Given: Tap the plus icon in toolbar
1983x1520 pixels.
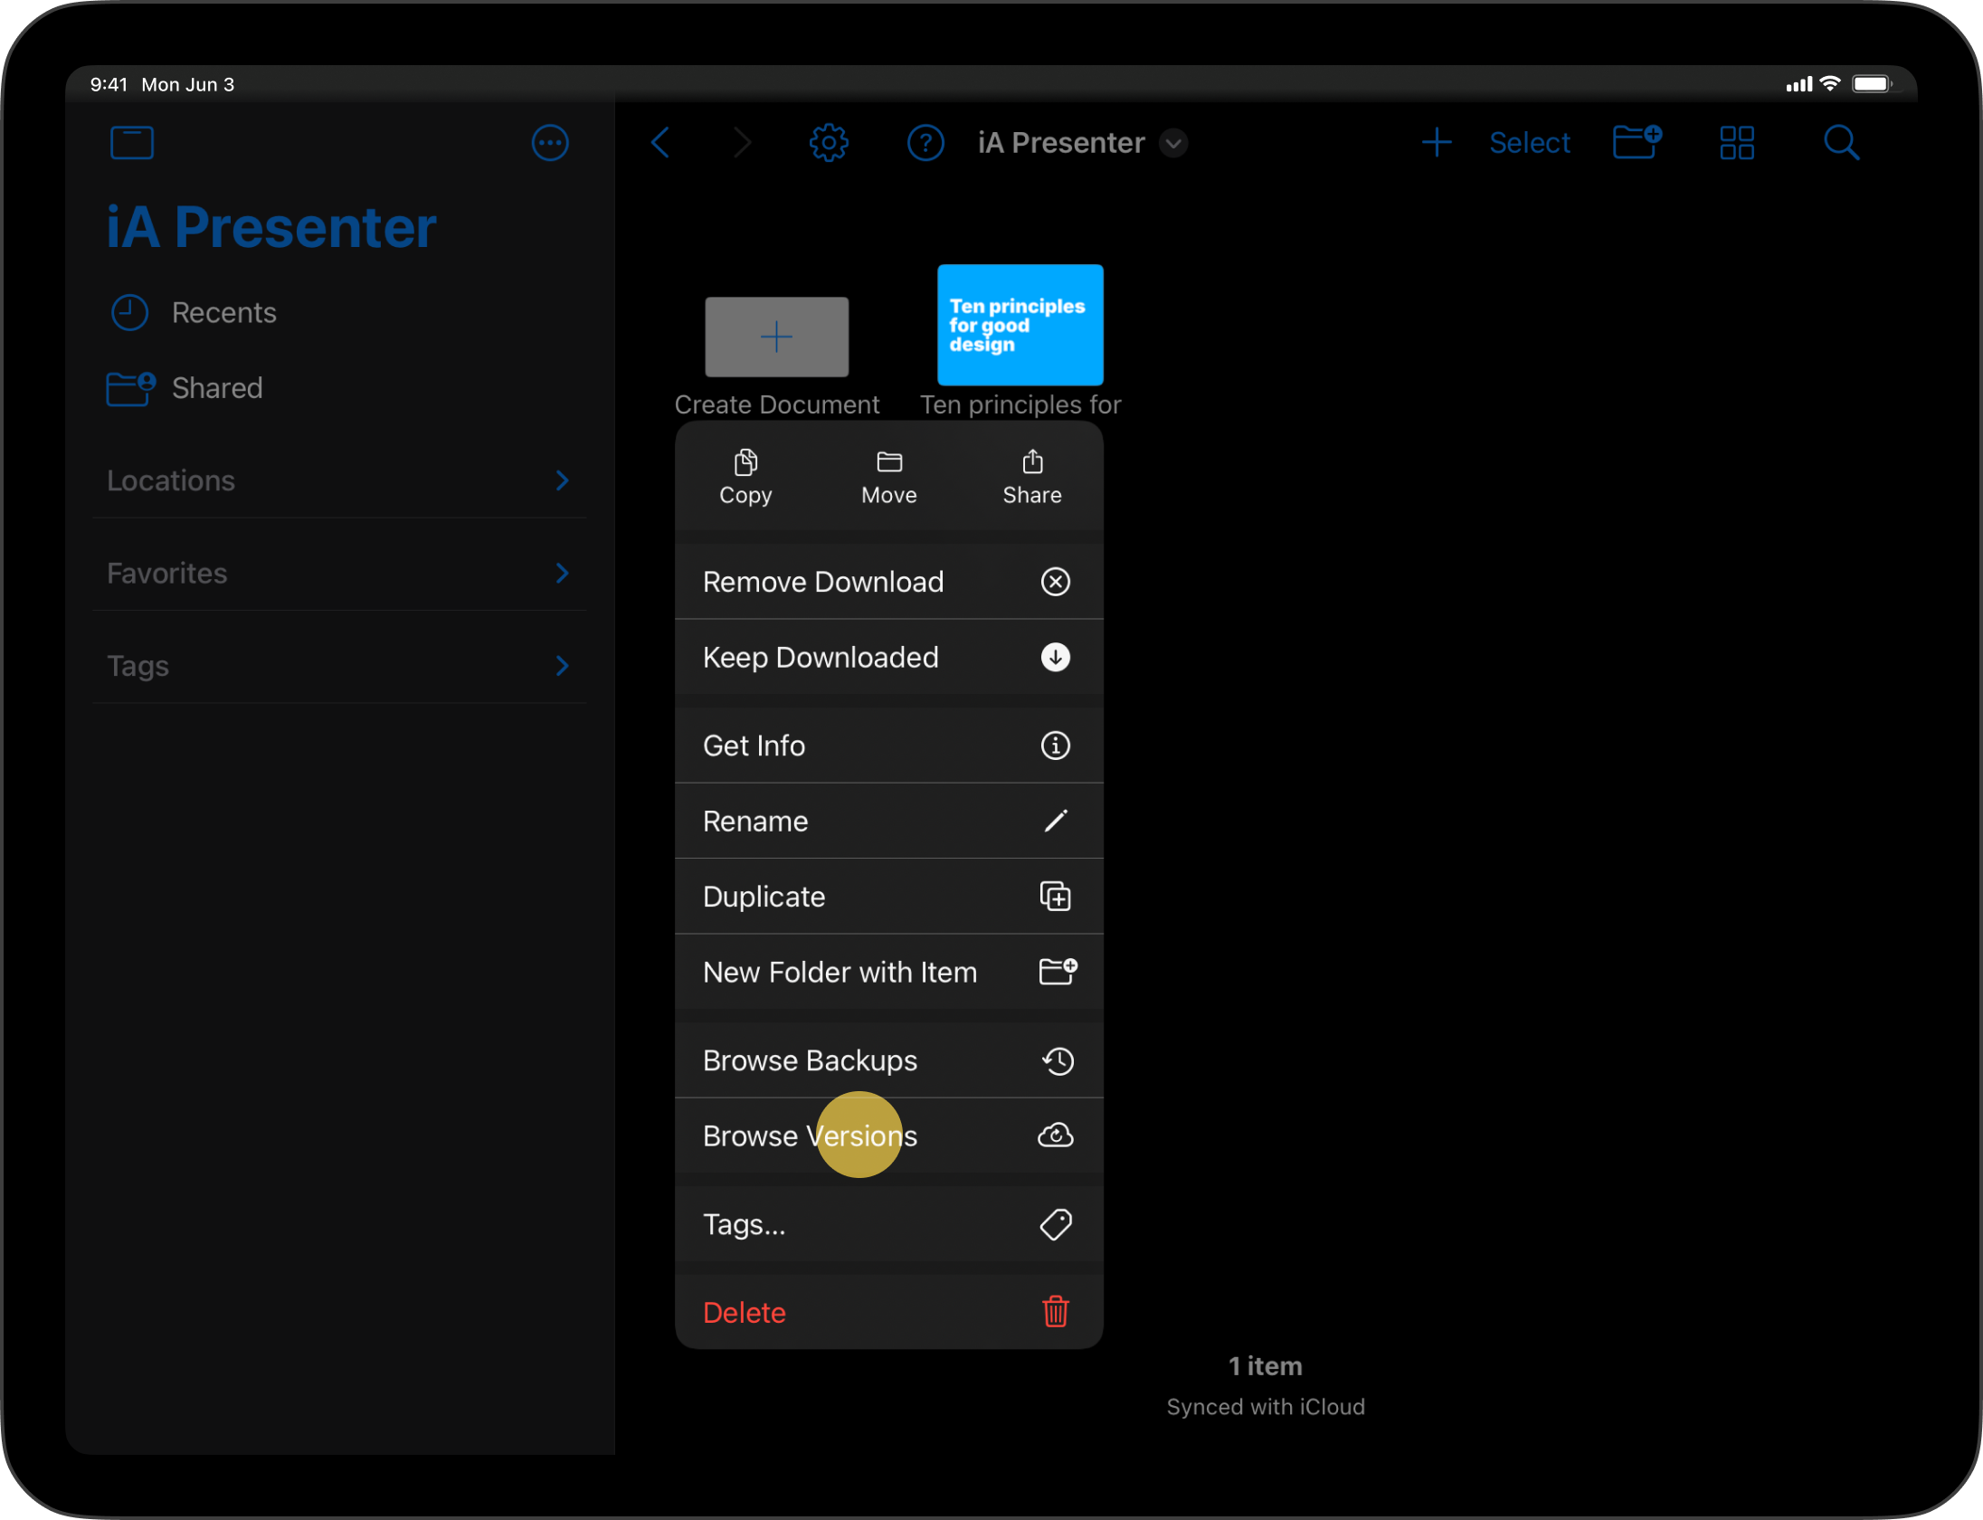Looking at the screenshot, I should [x=1437, y=143].
